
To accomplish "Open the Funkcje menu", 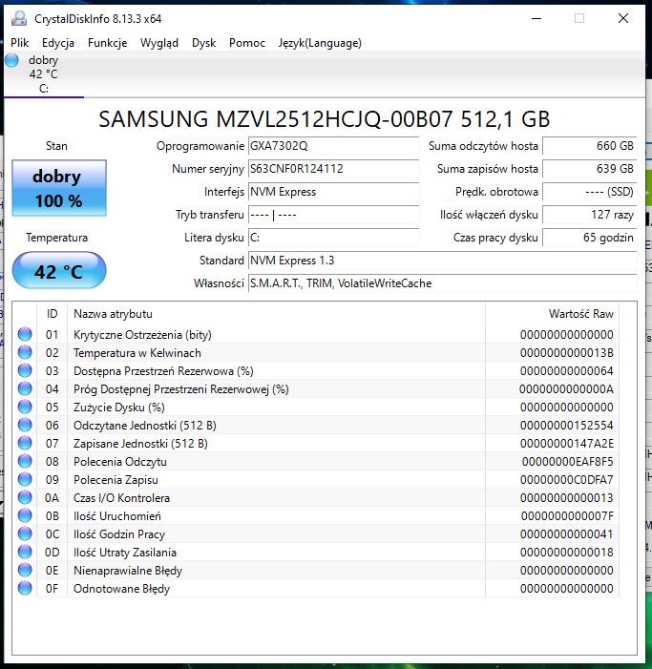I will click(x=107, y=43).
